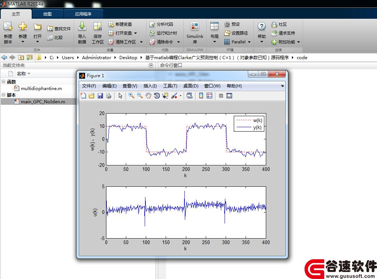This screenshot has width=377, height=279.
Task: Select the Zoom Out tool in Figure 1
Action: click(x=140, y=96)
